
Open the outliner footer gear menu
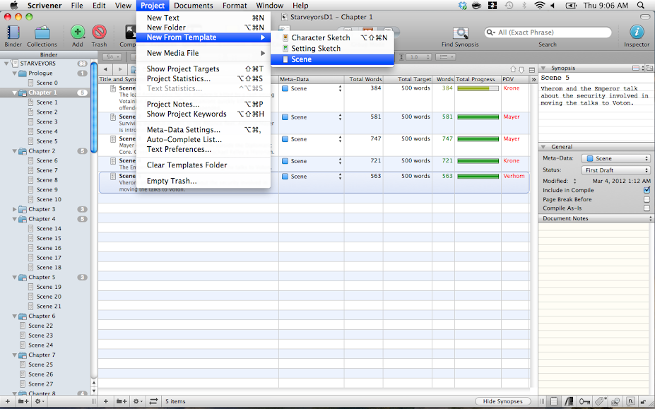[x=138, y=401]
